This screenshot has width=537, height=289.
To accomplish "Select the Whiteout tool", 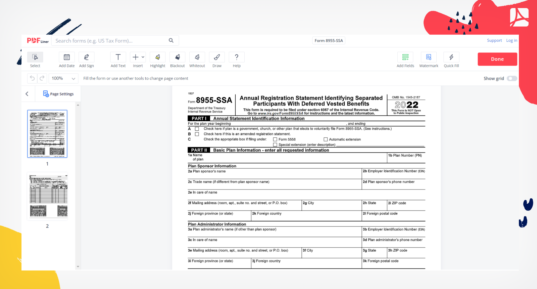I will pos(197,57).
